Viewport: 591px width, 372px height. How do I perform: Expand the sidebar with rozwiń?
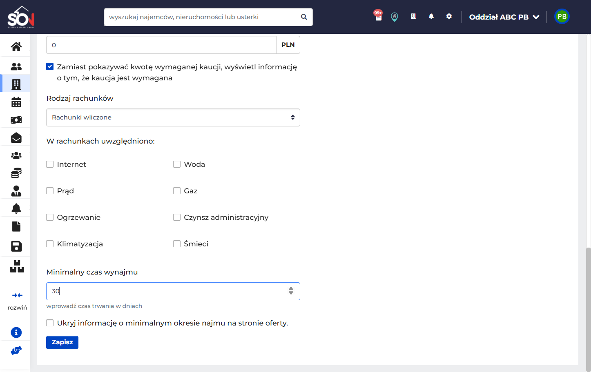tap(17, 301)
